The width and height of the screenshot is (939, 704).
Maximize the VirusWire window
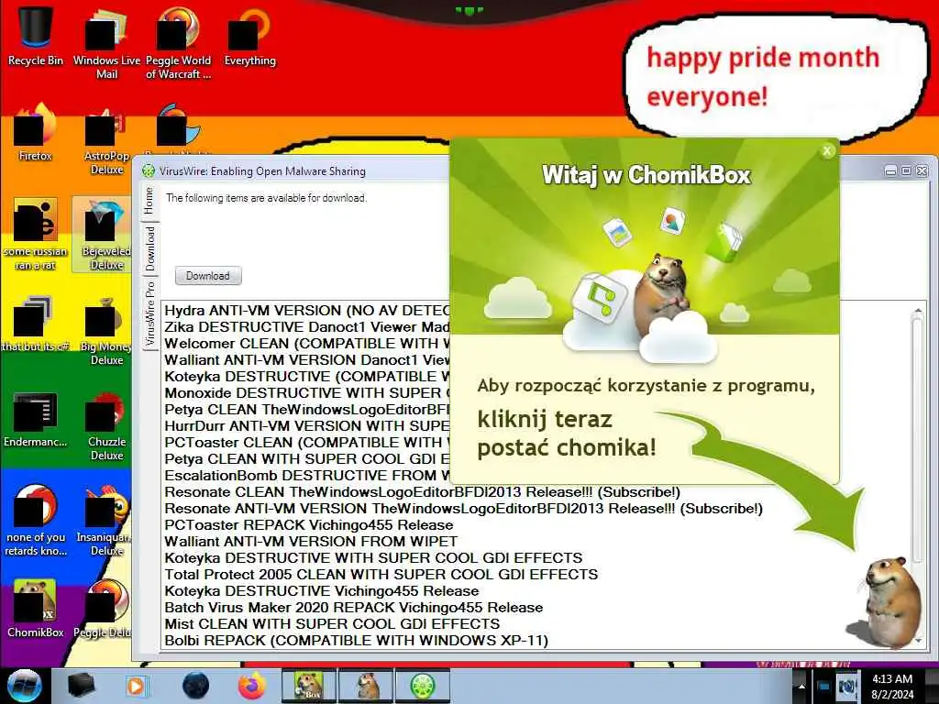(x=906, y=171)
